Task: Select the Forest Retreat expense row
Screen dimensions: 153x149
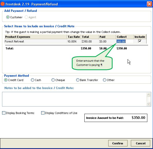Action: 75,41
